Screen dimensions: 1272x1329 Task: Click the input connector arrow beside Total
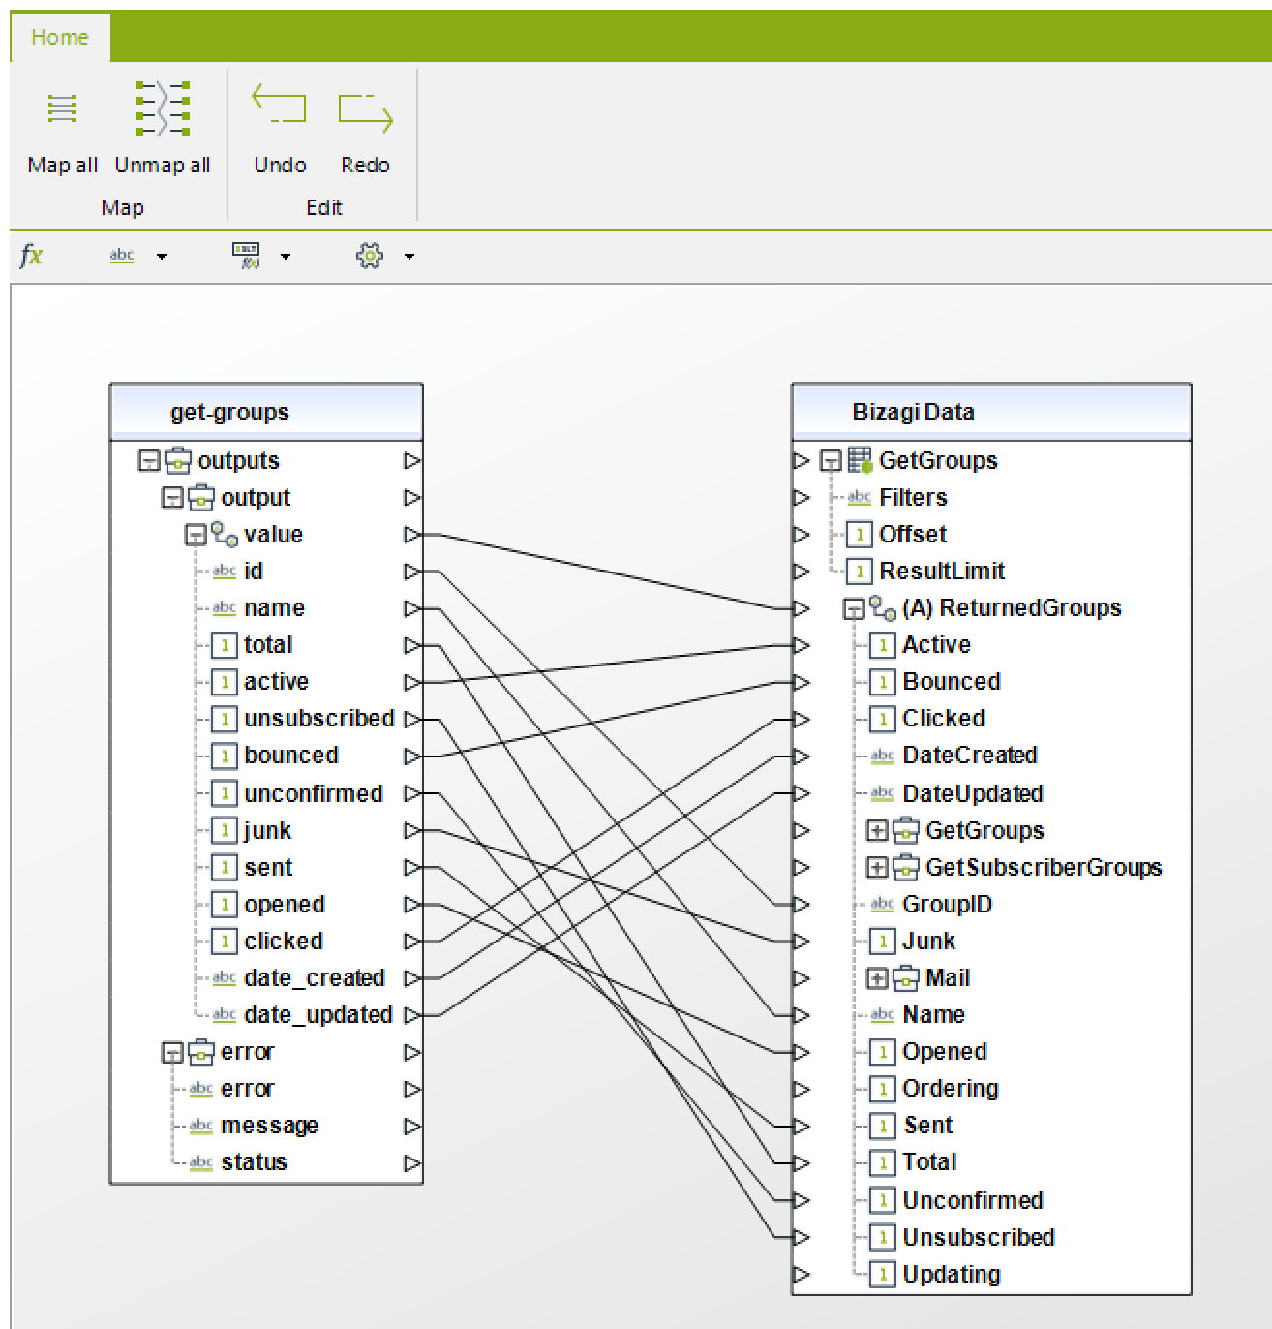pos(801,1162)
